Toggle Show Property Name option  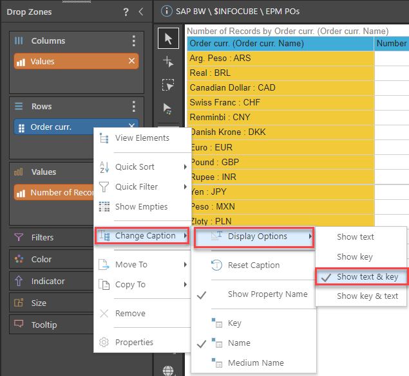point(267,294)
